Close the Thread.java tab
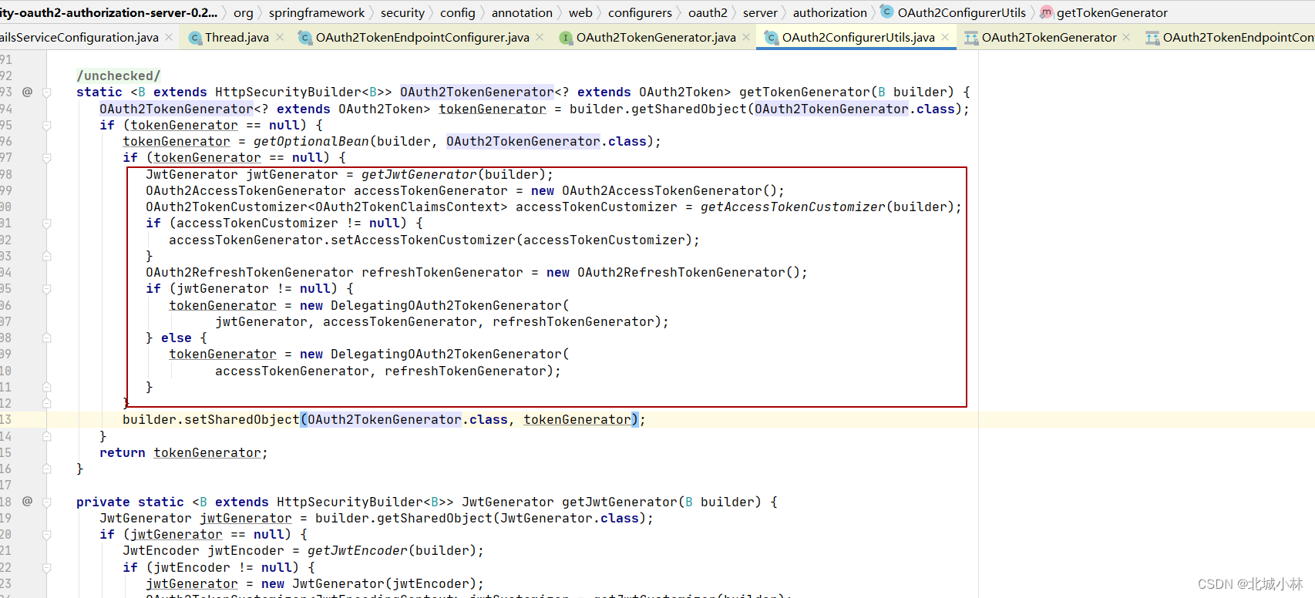This screenshot has height=598, width=1315. click(280, 37)
